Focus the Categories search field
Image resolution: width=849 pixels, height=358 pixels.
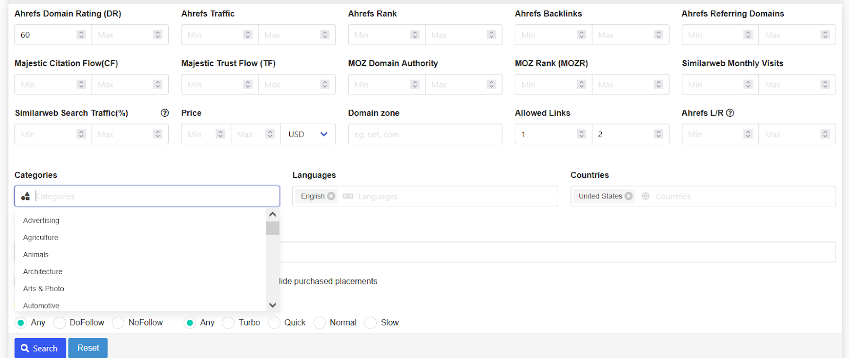[147, 196]
